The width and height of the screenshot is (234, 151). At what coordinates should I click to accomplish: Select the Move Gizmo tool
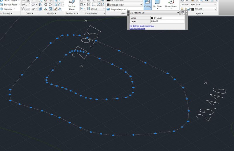pos(171,4)
